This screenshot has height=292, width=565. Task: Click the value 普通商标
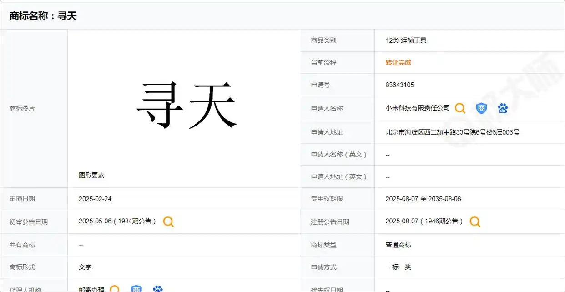click(398, 245)
